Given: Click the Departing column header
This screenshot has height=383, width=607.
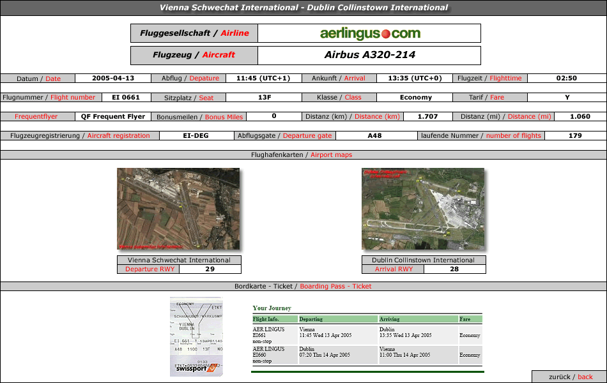Looking at the screenshot, I should pos(338,319).
